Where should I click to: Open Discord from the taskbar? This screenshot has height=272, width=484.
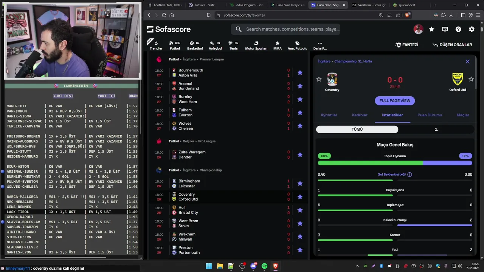coord(253,266)
